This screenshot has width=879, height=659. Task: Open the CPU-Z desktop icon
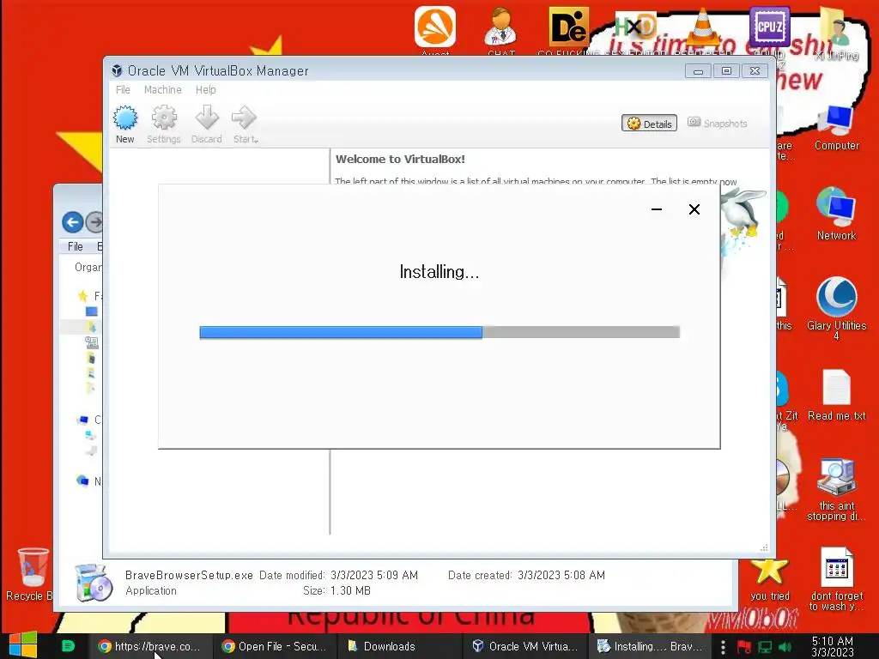pyautogui.click(x=769, y=28)
